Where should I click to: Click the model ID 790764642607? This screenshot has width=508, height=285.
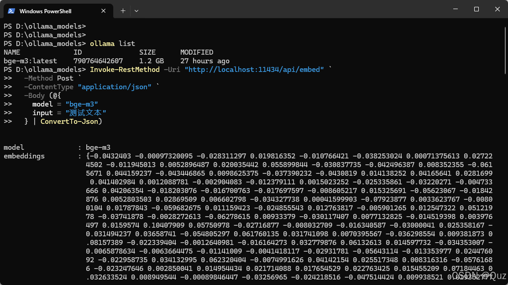pyautogui.click(x=98, y=61)
